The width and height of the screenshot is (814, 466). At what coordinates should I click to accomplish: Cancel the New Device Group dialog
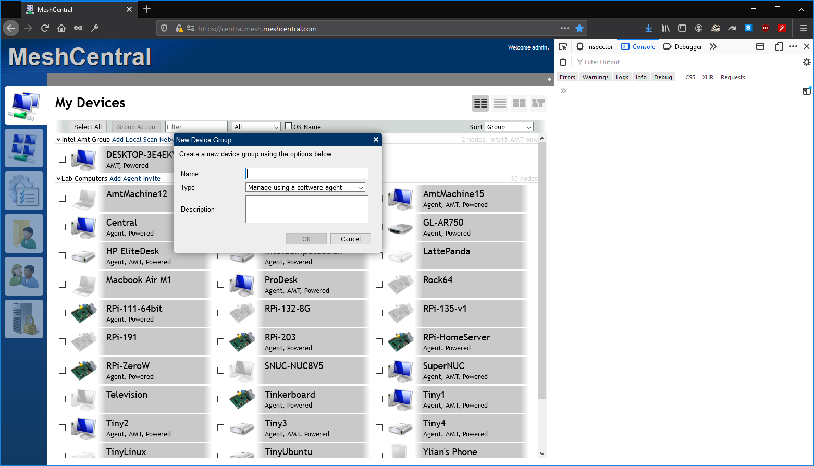350,238
